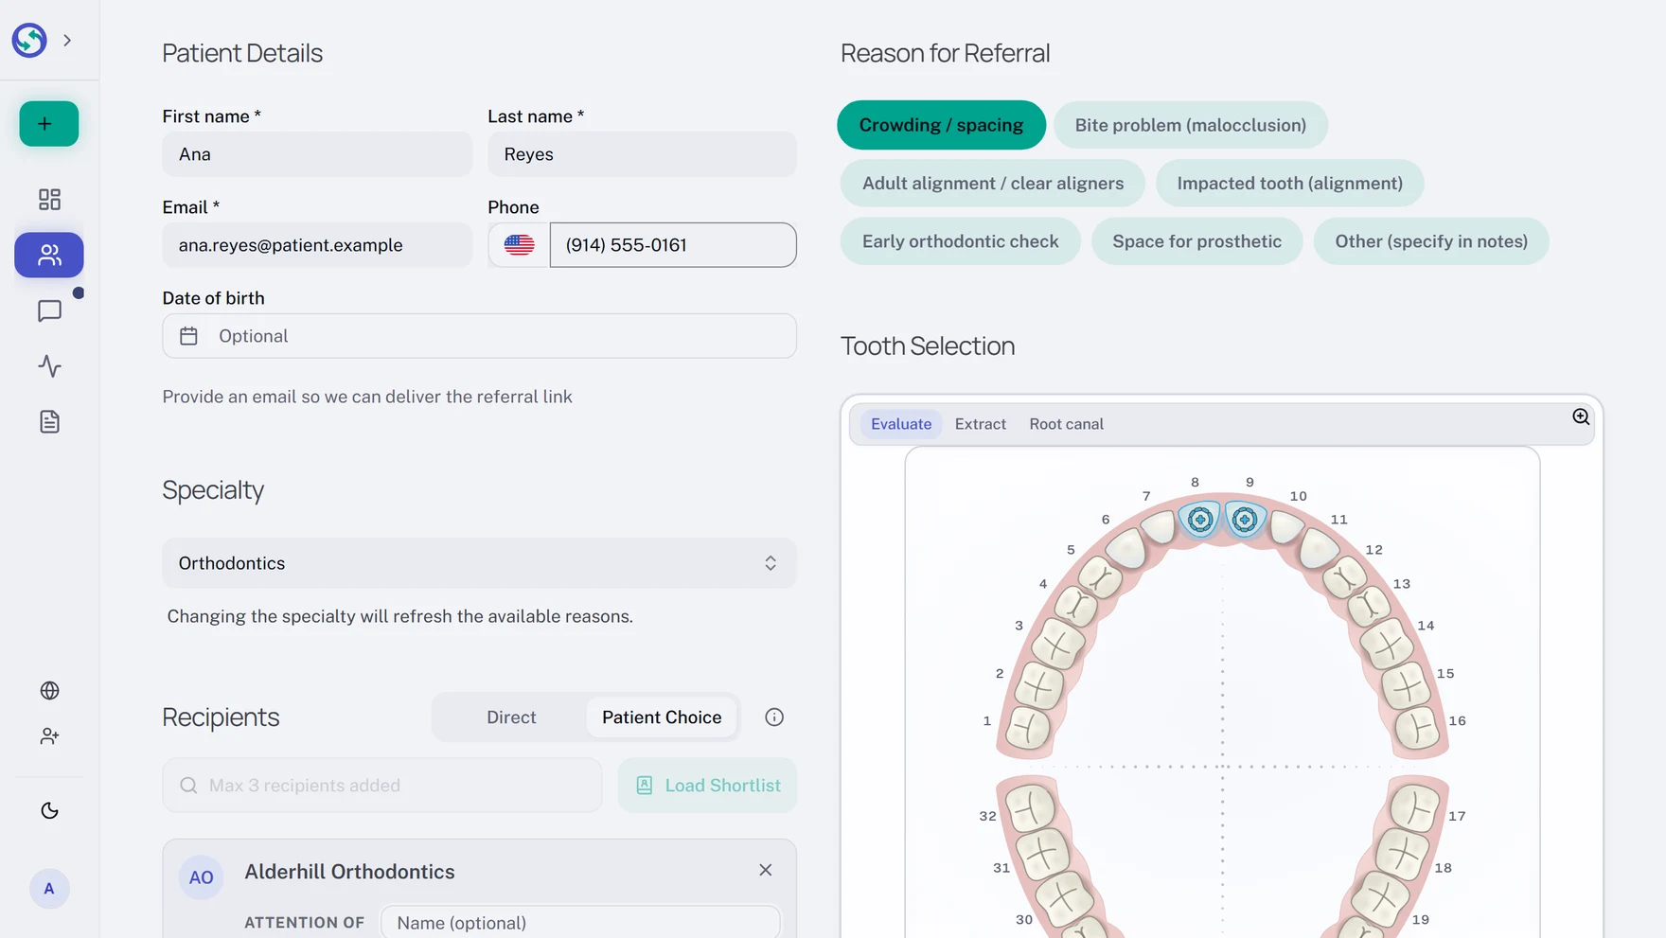Expand the sidebar with the chevron arrow
1666x938 pixels.
67,41
